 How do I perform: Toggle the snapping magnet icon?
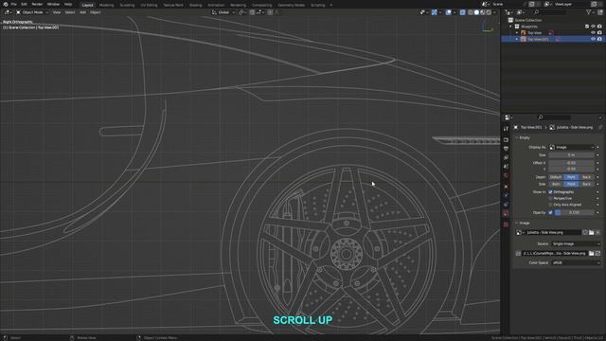(252, 12)
